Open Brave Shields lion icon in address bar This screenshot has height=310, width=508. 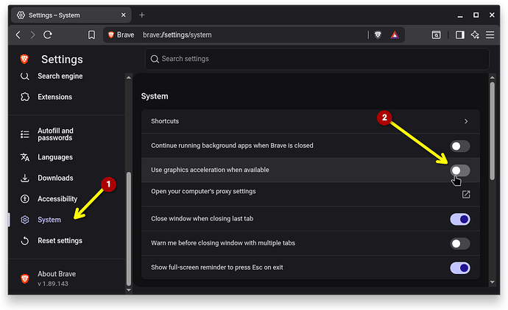click(378, 35)
